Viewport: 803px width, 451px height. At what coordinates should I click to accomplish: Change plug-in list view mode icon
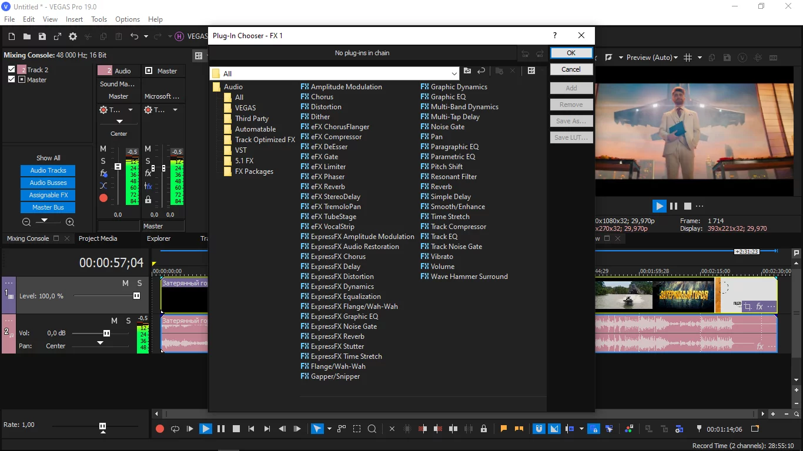click(x=531, y=71)
